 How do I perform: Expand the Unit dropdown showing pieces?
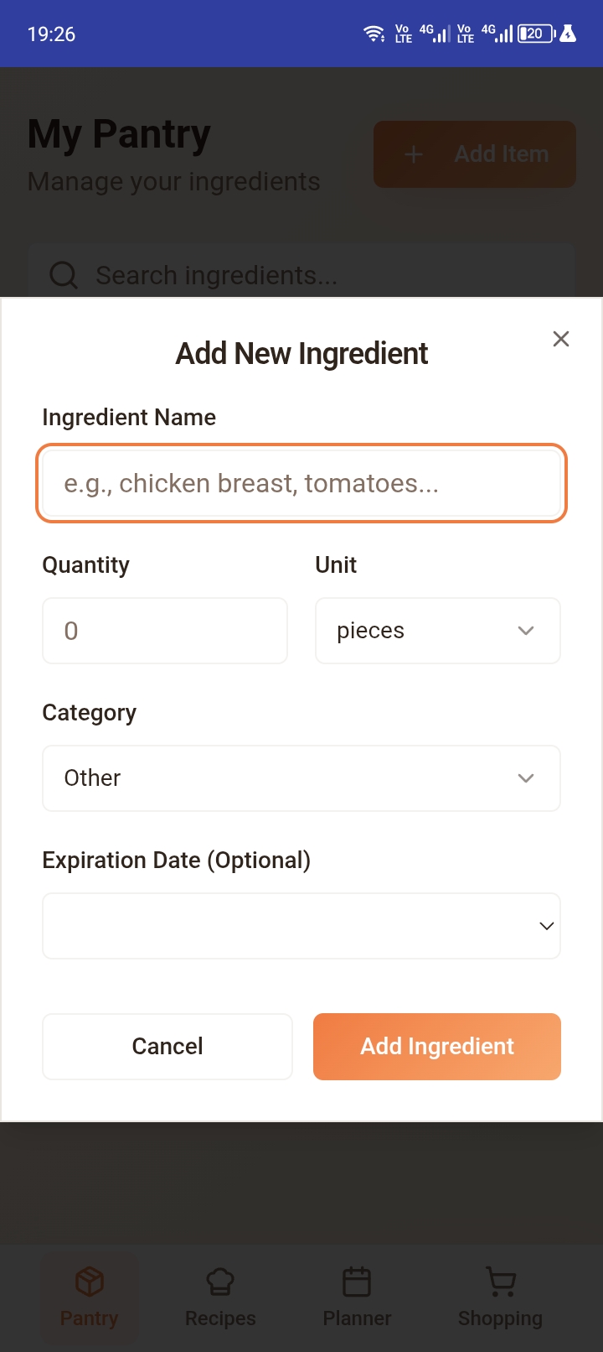(x=437, y=631)
